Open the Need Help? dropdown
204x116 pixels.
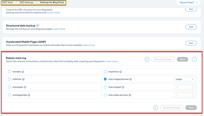pyautogui.click(x=188, y=3)
